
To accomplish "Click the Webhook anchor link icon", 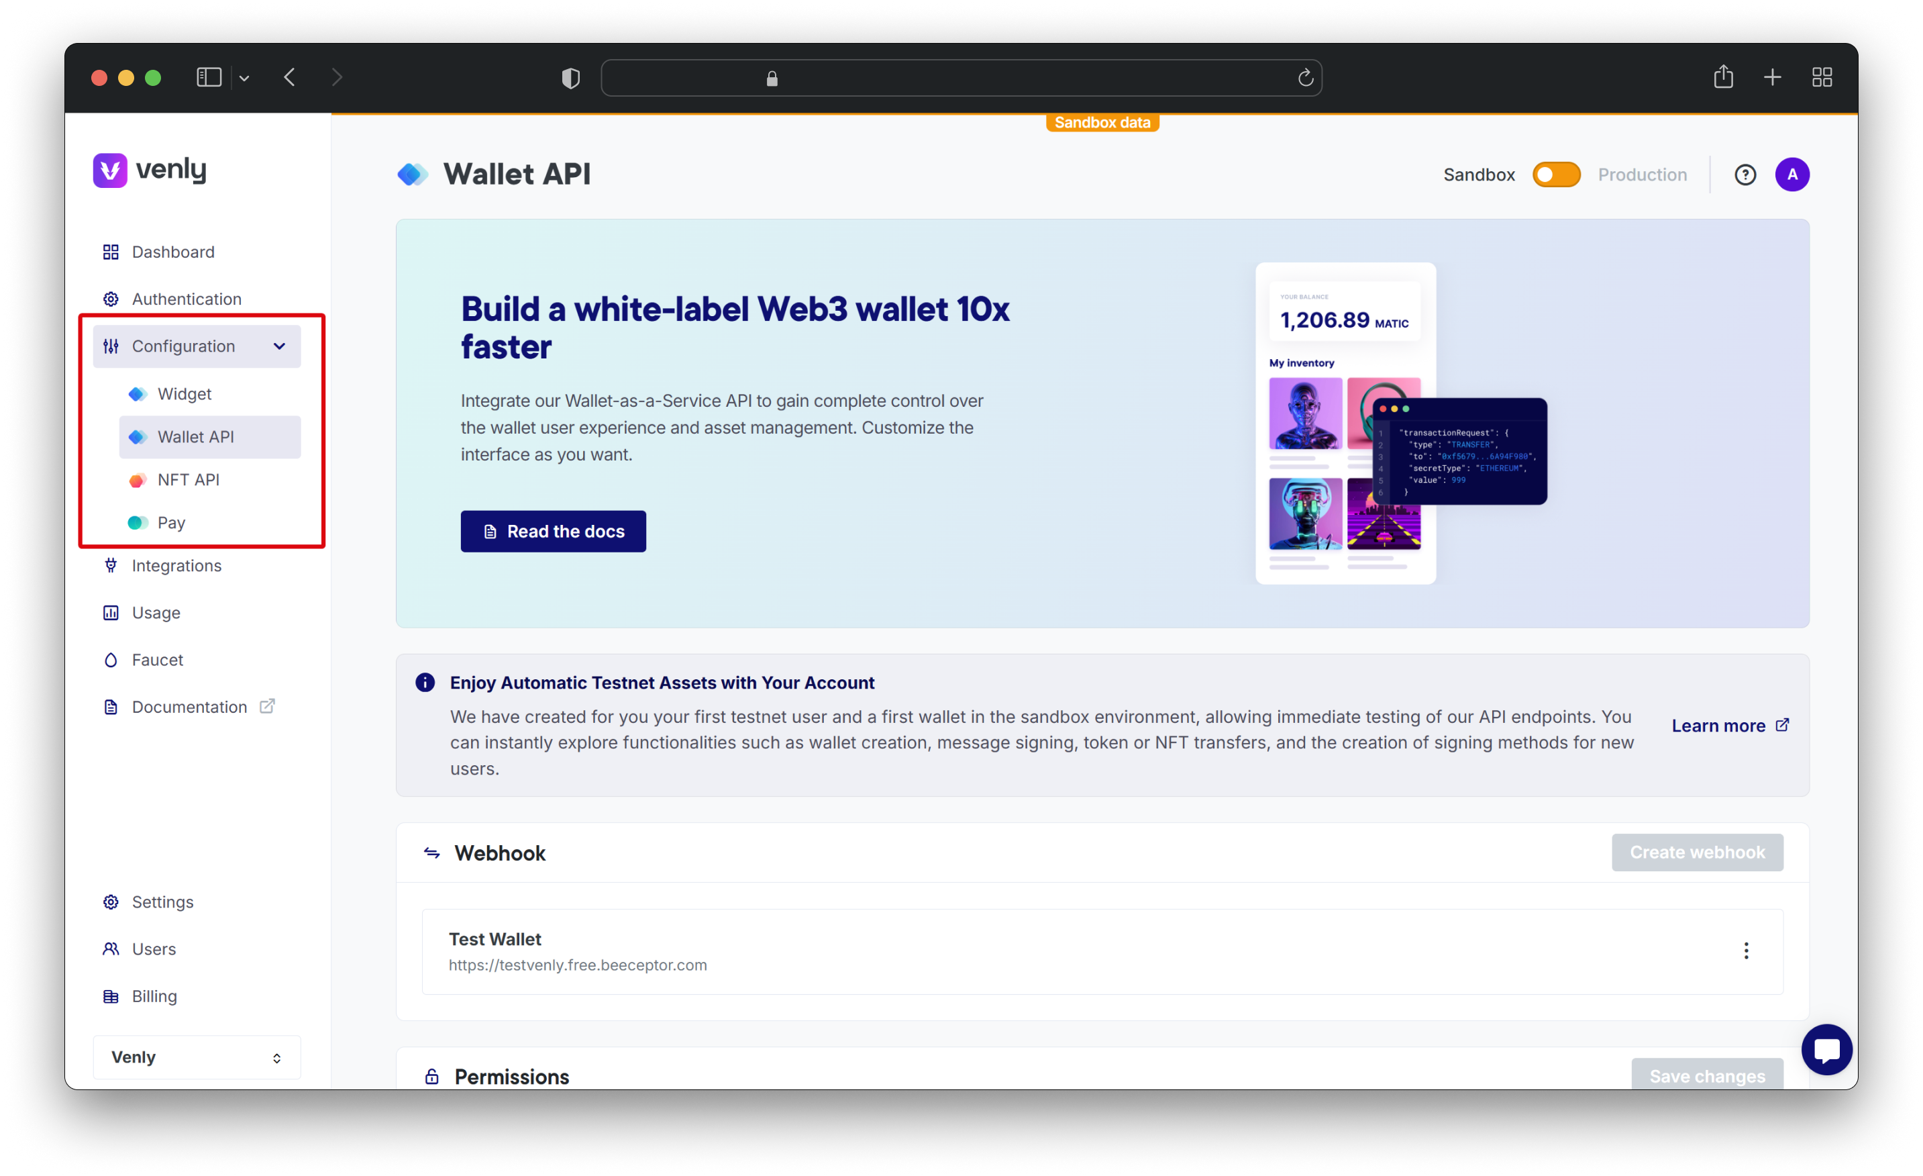I will 431,852.
